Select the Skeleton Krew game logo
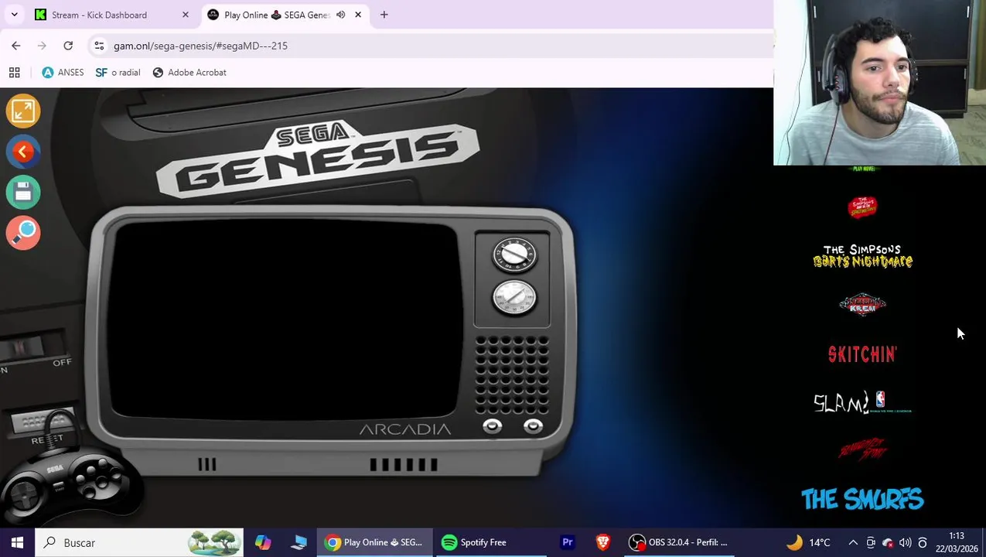986x557 pixels. pyautogui.click(x=862, y=305)
